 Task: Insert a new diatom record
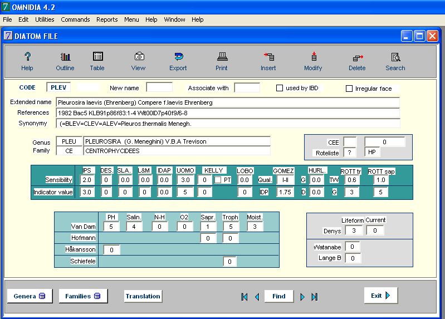point(268,62)
